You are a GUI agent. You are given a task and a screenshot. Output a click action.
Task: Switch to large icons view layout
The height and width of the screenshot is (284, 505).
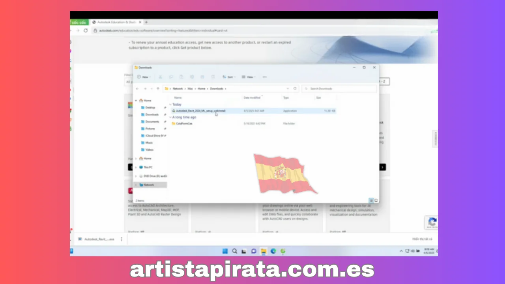click(x=376, y=200)
